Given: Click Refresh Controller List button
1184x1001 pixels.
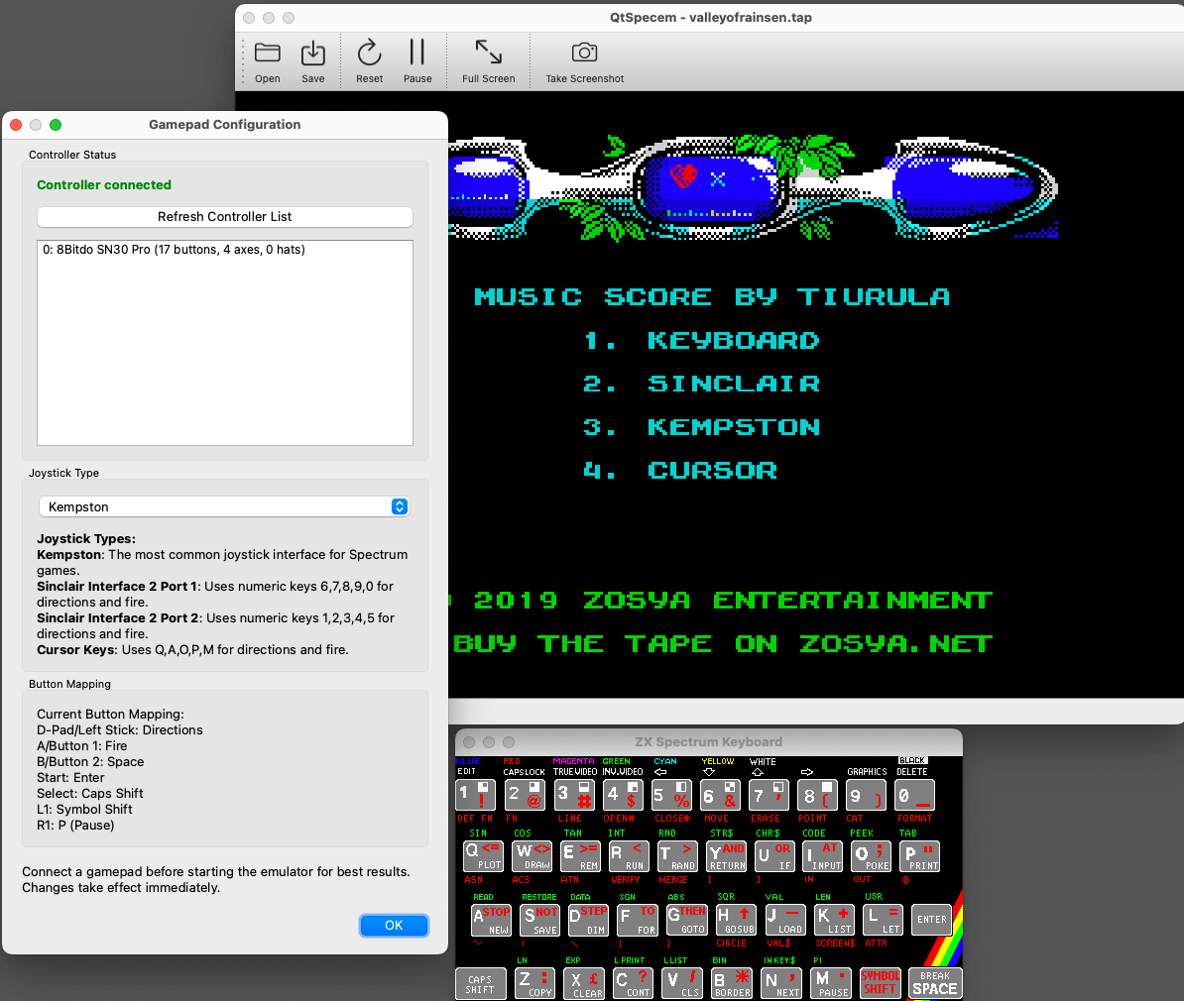Looking at the screenshot, I should click(224, 217).
